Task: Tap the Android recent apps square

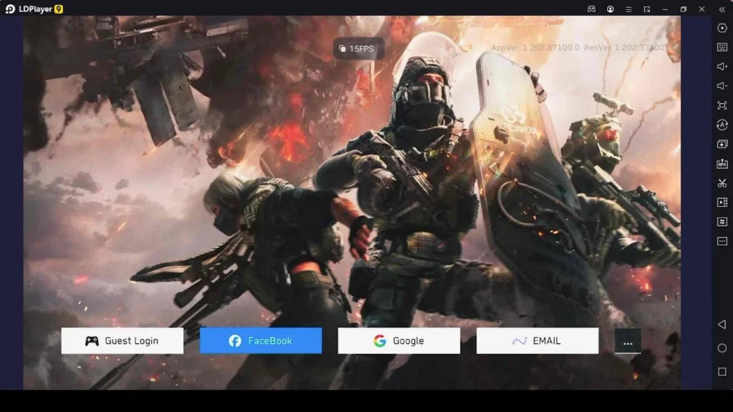Action: pyautogui.click(x=722, y=372)
